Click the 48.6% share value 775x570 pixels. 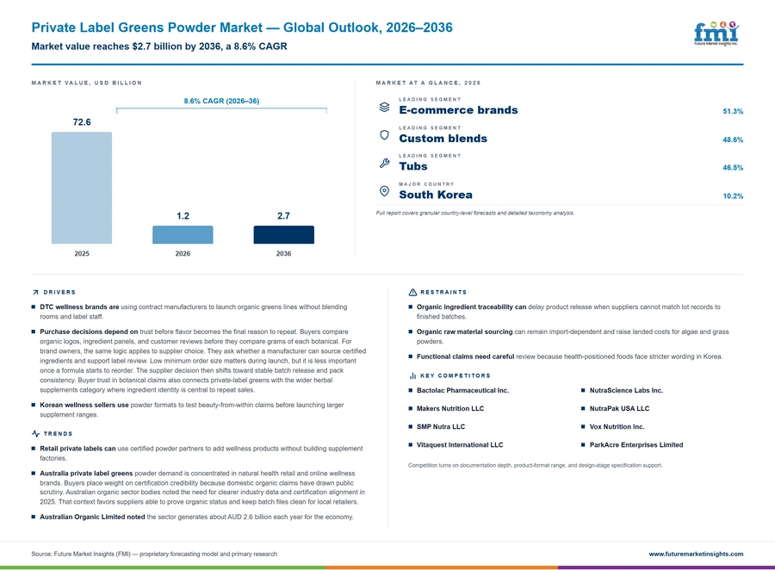(x=733, y=139)
